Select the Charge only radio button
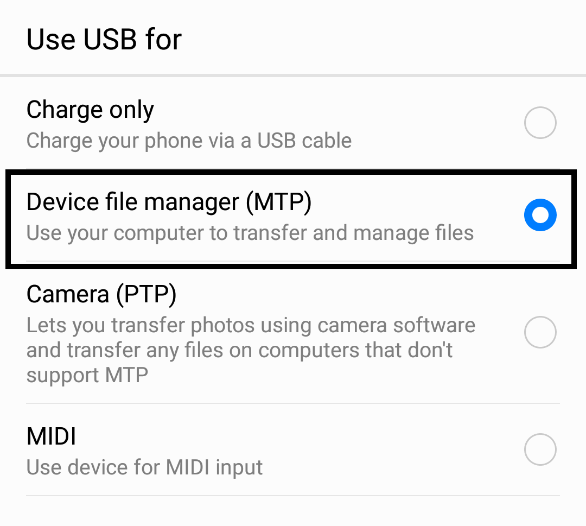This screenshot has height=526, width=586. [540, 123]
